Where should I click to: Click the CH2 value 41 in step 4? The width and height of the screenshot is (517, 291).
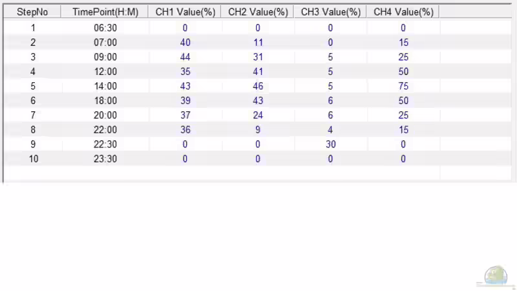pyautogui.click(x=257, y=72)
